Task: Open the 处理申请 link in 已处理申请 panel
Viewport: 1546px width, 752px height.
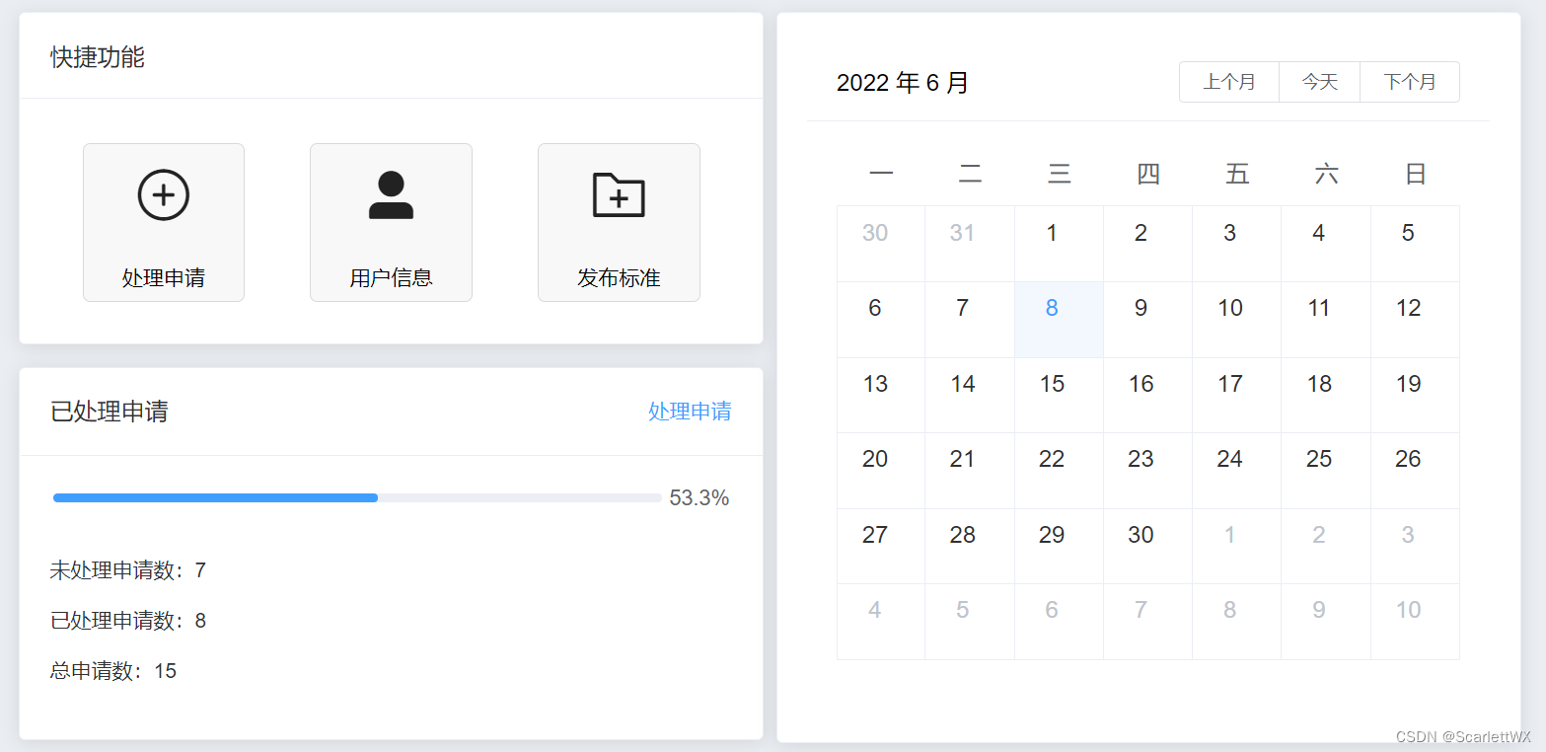Action: (690, 412)
